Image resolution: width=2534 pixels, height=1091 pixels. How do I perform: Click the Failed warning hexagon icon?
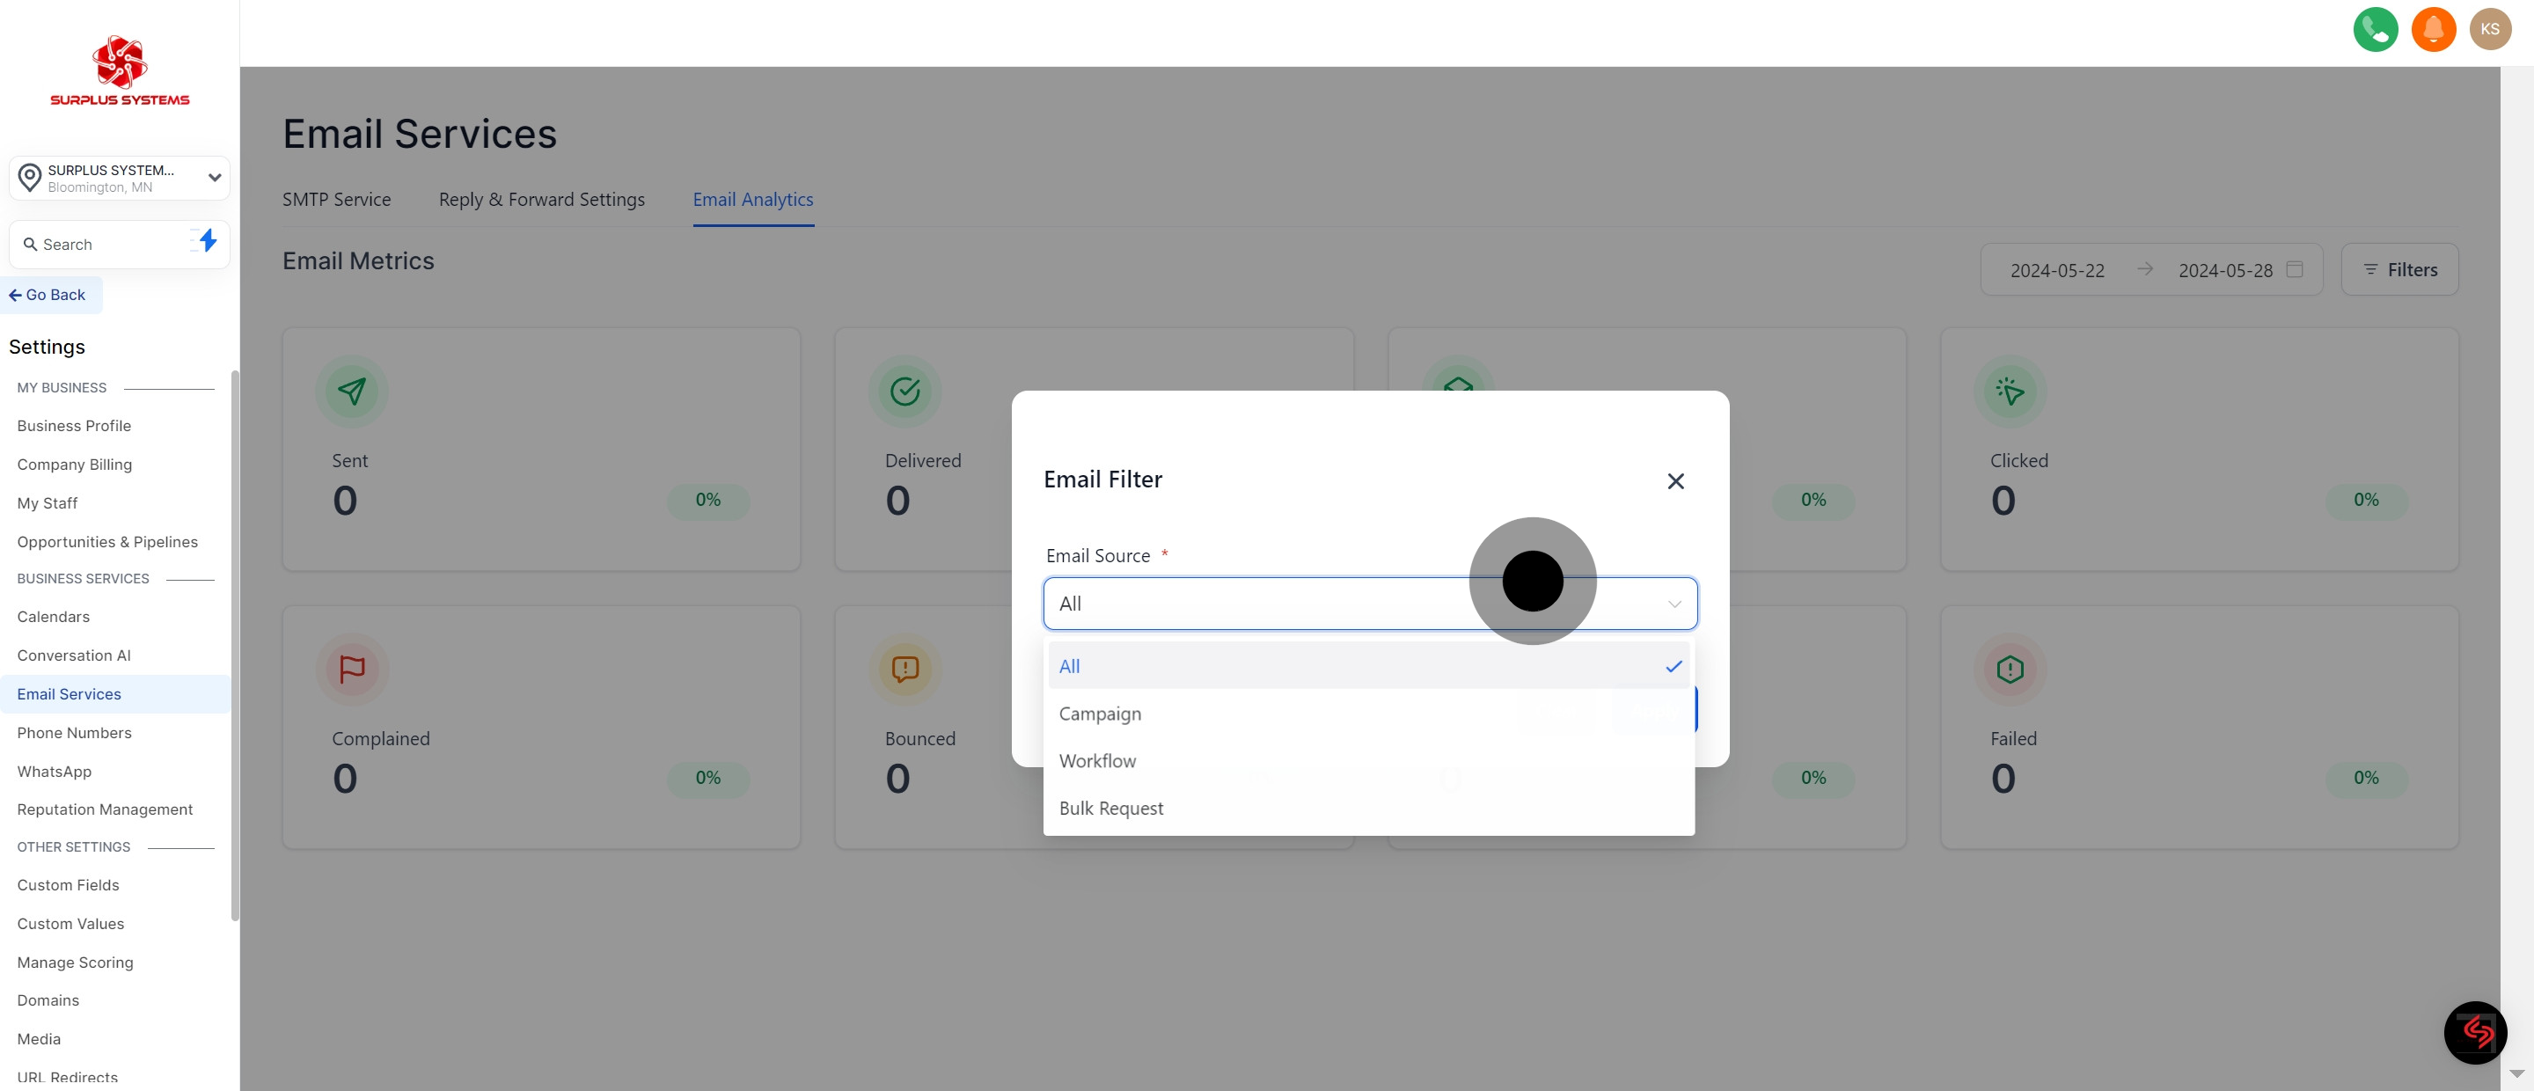[2009, 669]
